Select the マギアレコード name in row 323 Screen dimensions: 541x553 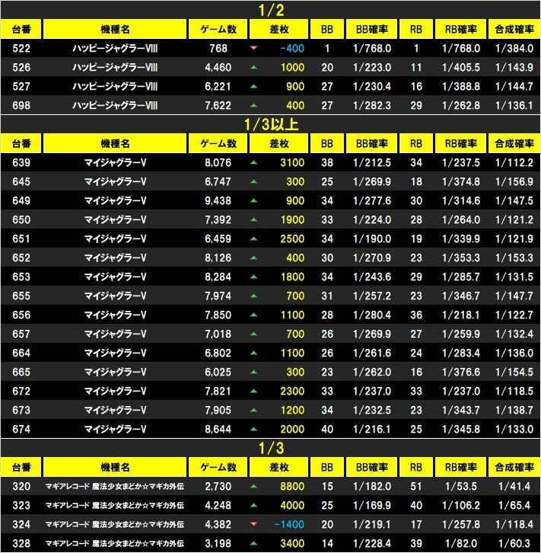coord(115,505)
